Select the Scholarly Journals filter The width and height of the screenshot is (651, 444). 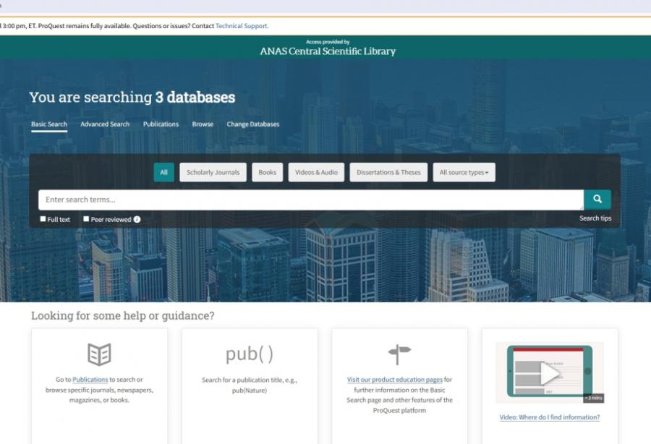tap(215, 172)
